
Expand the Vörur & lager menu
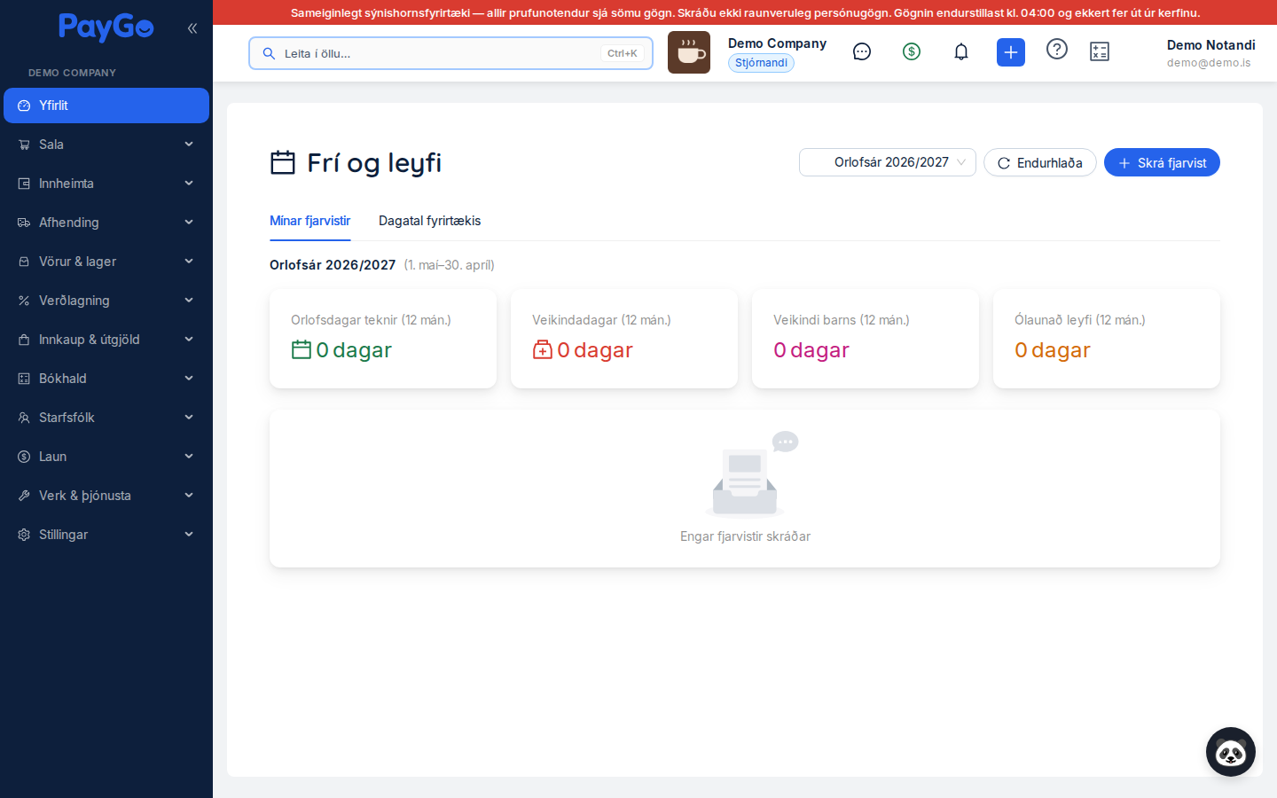(106, 262)
